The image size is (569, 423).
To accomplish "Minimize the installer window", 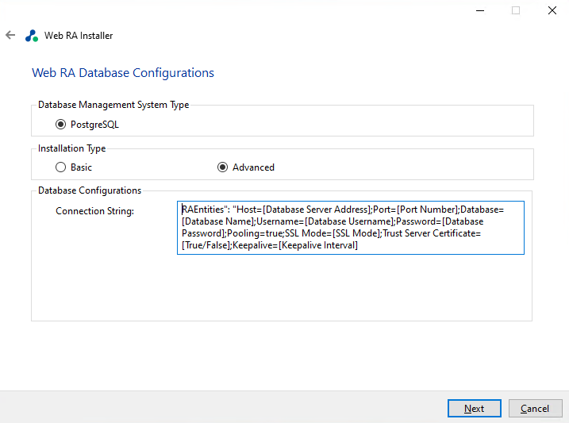I will [479, 10].
